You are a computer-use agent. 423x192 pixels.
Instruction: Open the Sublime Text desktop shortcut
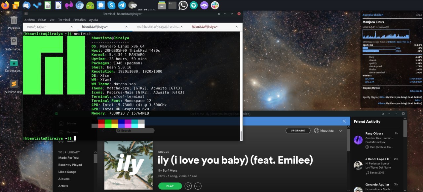[14, 86]
